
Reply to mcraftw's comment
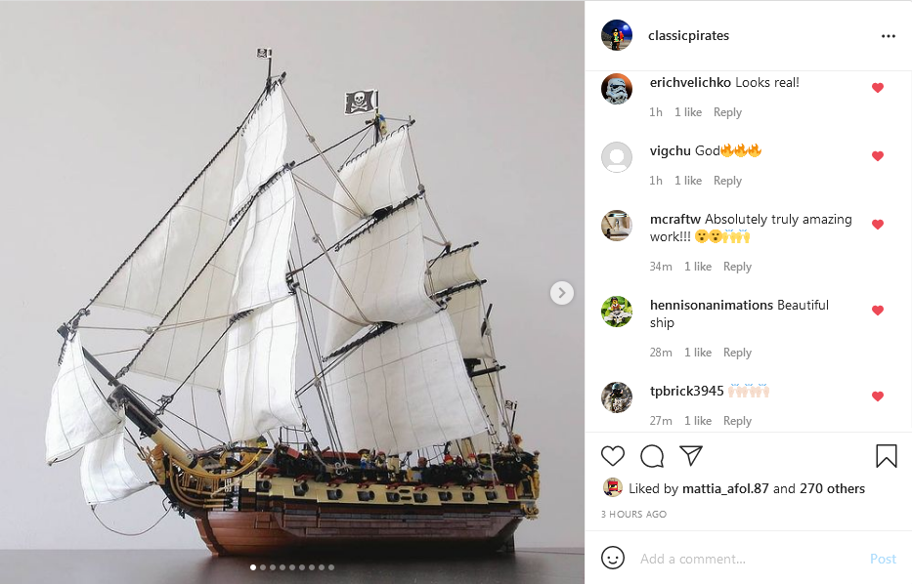pos(737,267)
